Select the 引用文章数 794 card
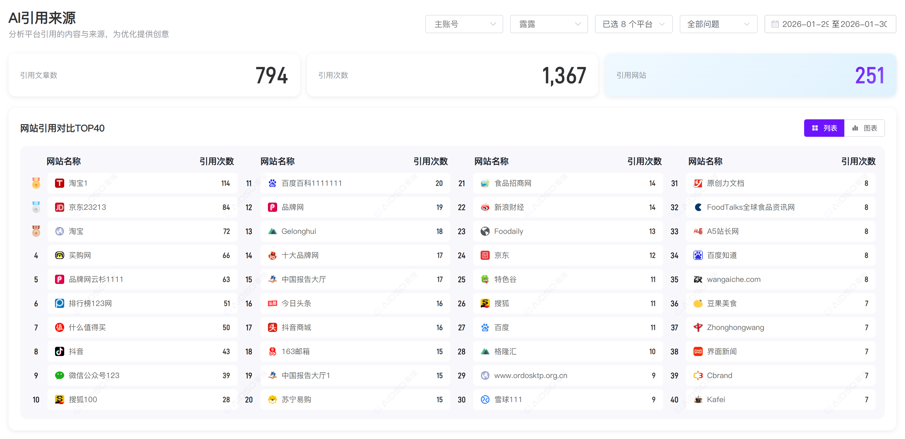This screenshot has width=905, height=439. 154,75
